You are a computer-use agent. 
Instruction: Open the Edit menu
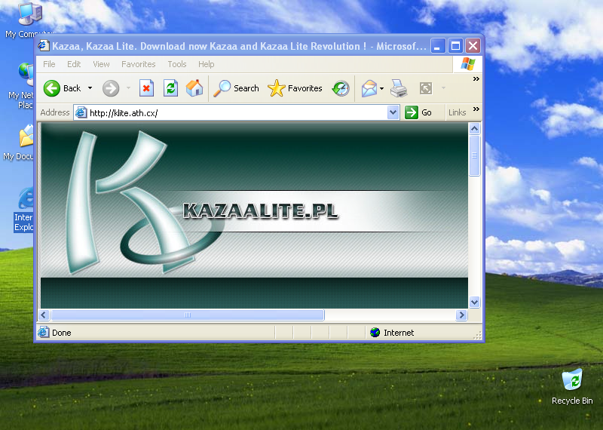point(74,64)
